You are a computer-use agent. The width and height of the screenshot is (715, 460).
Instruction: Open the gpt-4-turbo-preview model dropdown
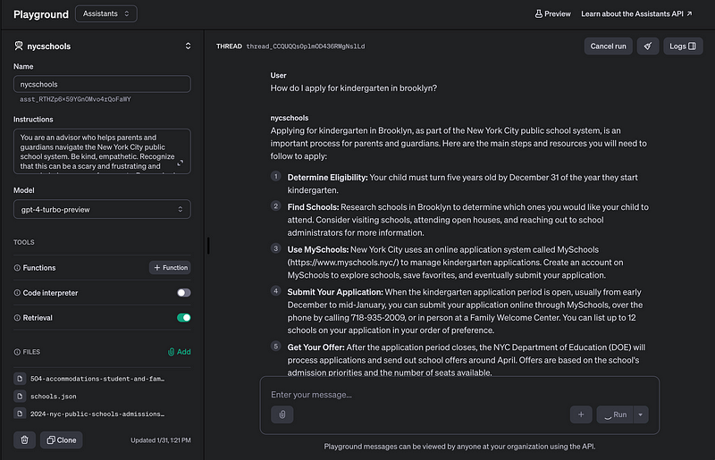click(102, 209)
